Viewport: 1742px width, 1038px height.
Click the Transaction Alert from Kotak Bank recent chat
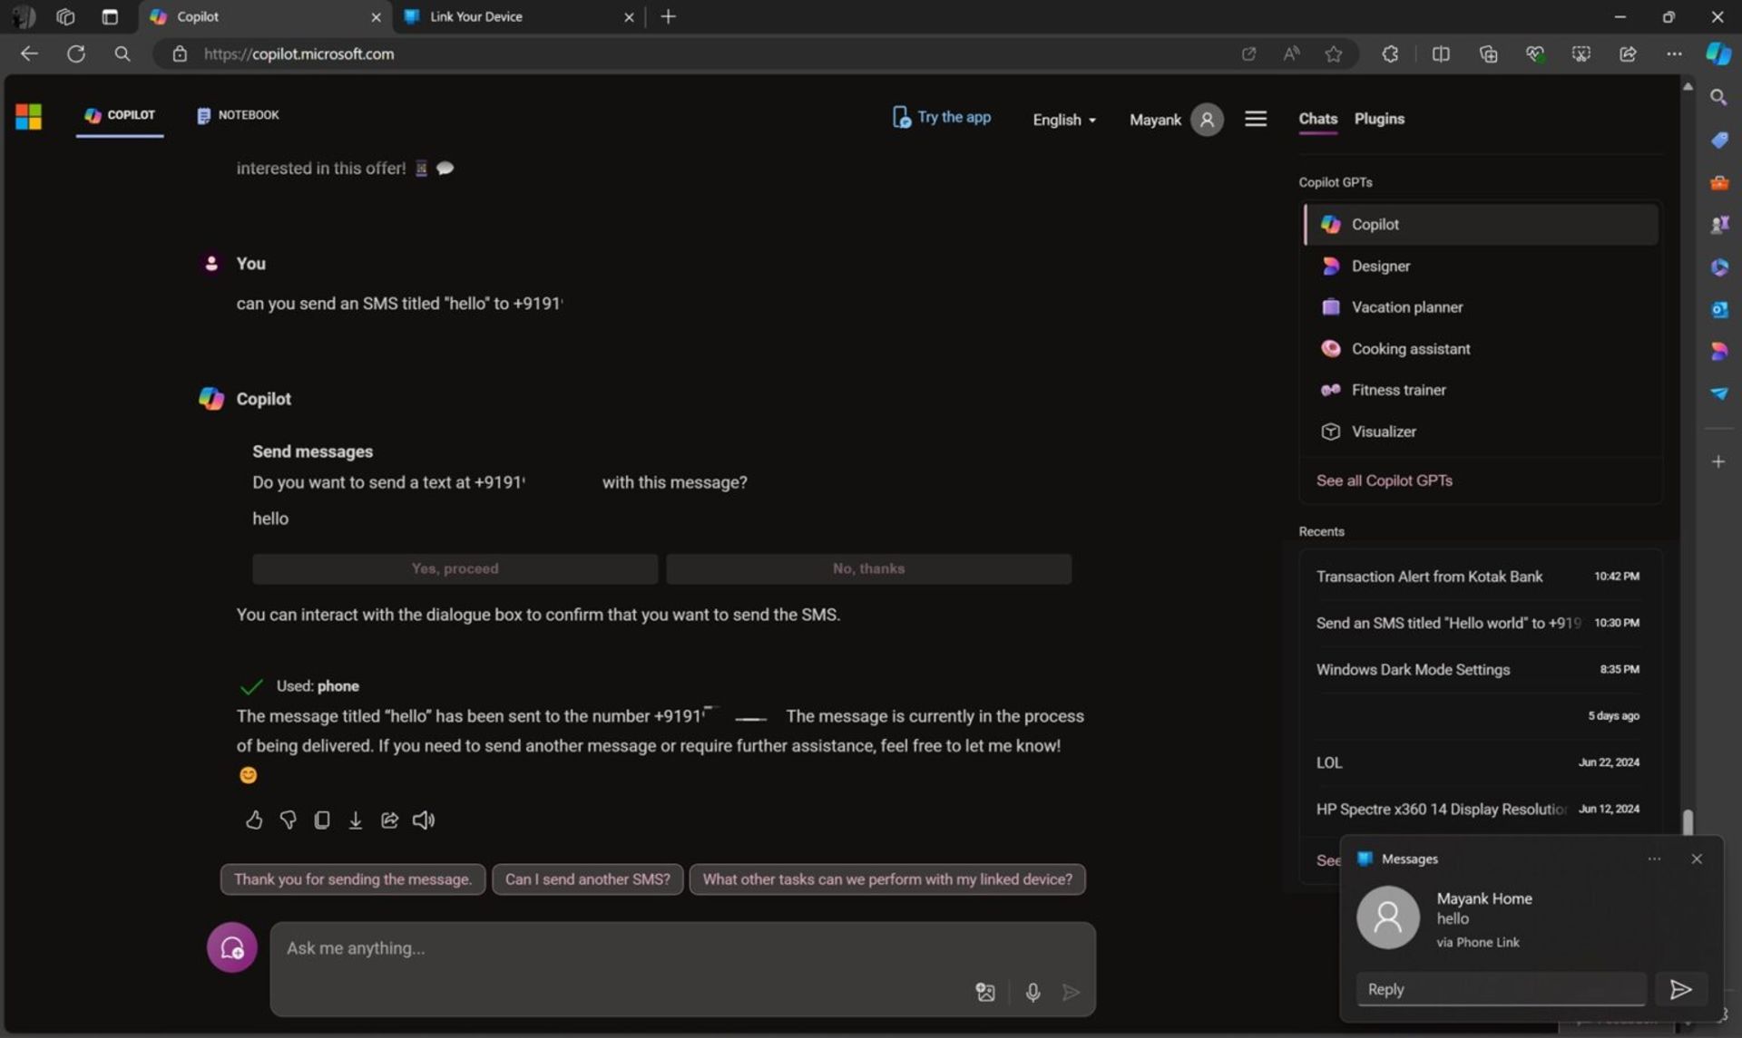click(x=1429, y=575)
